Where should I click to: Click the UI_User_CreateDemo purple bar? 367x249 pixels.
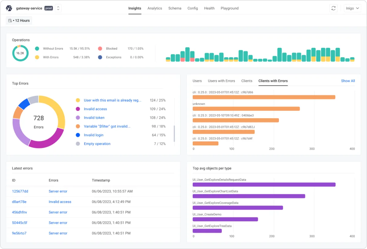pos(225,219)
